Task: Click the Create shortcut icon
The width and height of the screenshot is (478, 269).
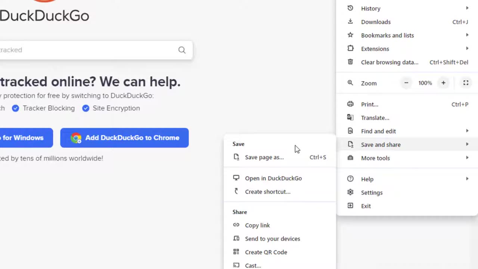Action: [x=236, y=192]
